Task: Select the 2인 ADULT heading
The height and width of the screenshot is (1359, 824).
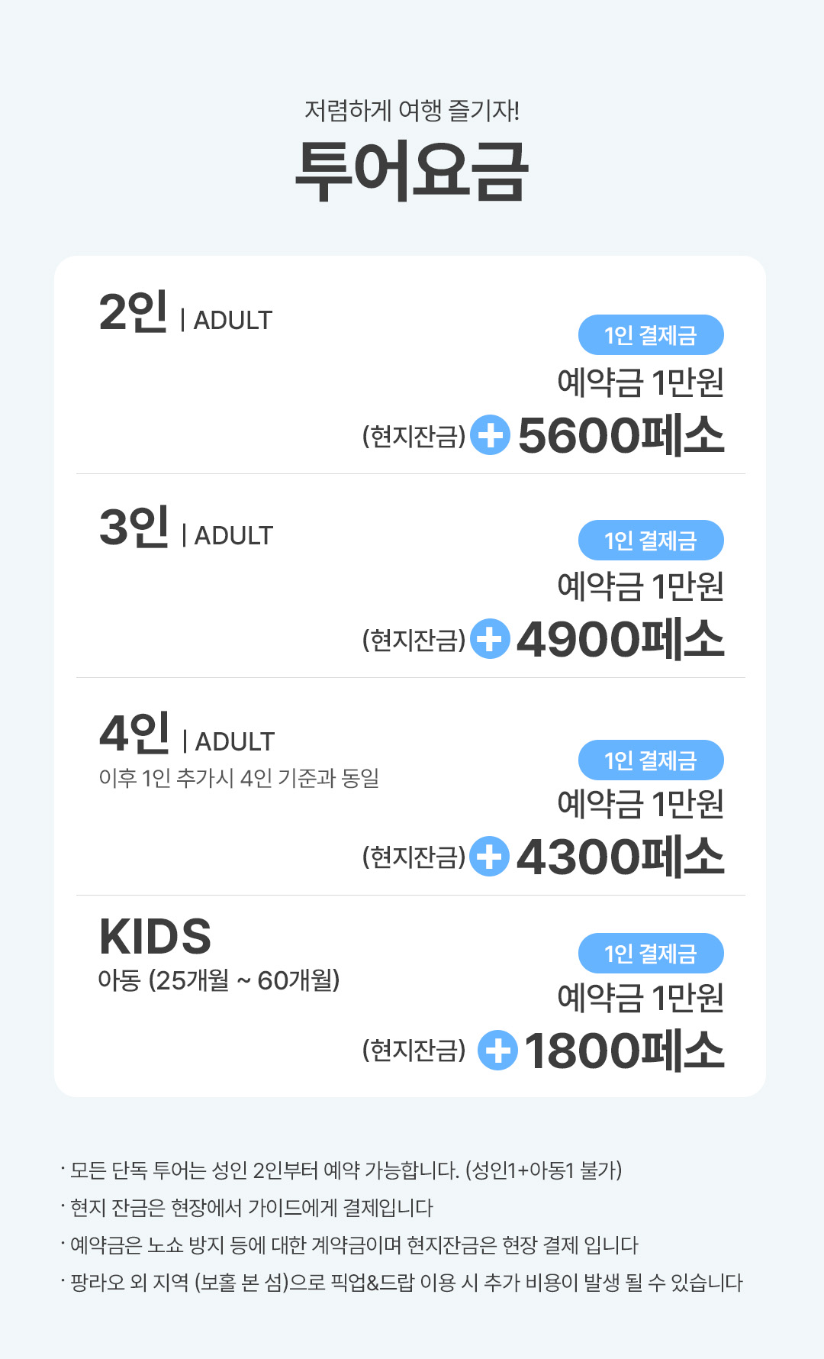Action: coord(185,314)
